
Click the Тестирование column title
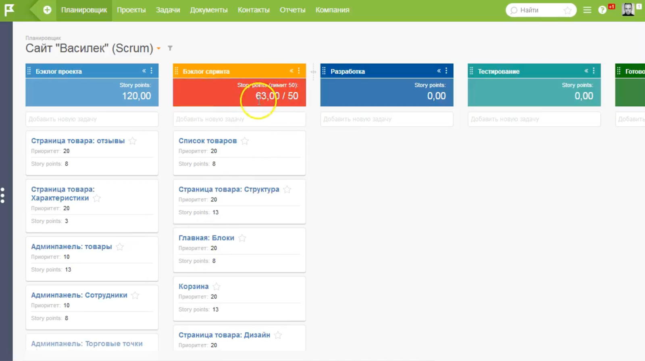499,72
